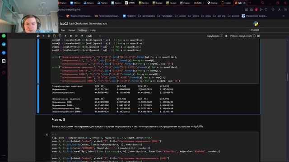This screenshot has height=162, width=289.
Task: Paste cell from clipboard
Action: pyautogui.click(x=60, y=36)
